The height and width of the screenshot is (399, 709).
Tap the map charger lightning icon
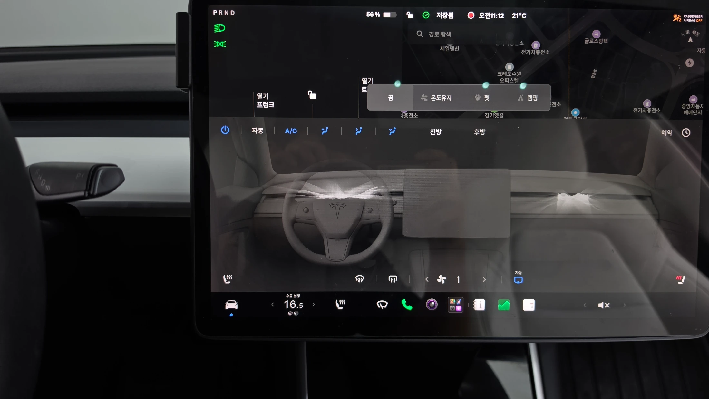click(x=689, y=63)
